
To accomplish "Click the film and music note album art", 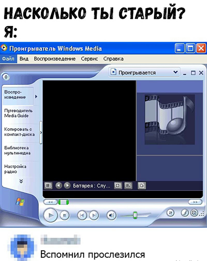I will coord(170,119).
